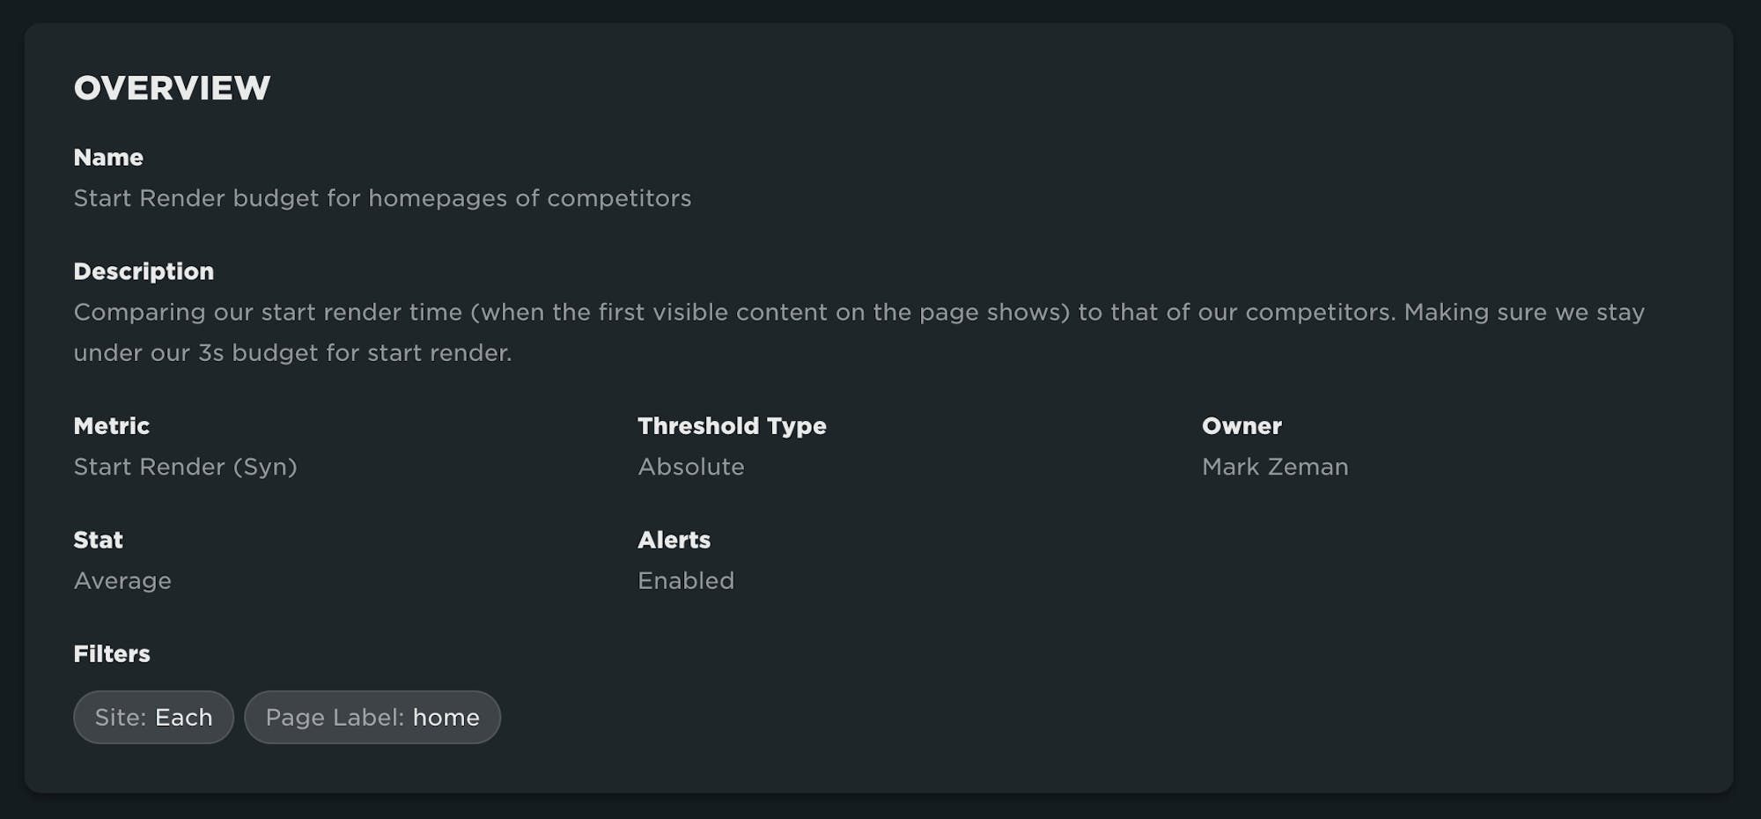Select the 'Start Render (Syn)' metric value
The height and width of the screenshot is (819, 1761).
tap(185, 467)
